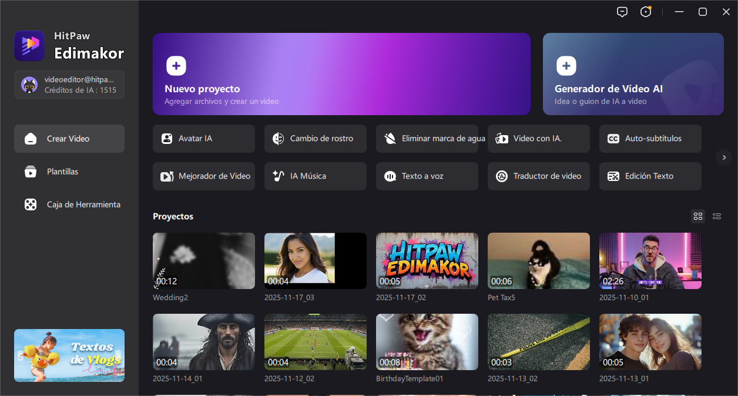Open the videoeditor@hitpaw account panel

69,85
